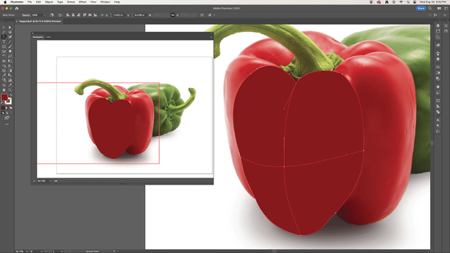The width and height of the screenshot is (450, 253).
Task: Click the Opacity value field
Action: tap(37, 15)
